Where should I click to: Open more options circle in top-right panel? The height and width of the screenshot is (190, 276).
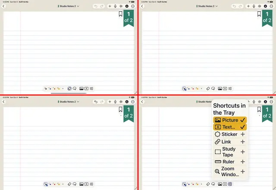pyautogui.click(x=271, y=6)
